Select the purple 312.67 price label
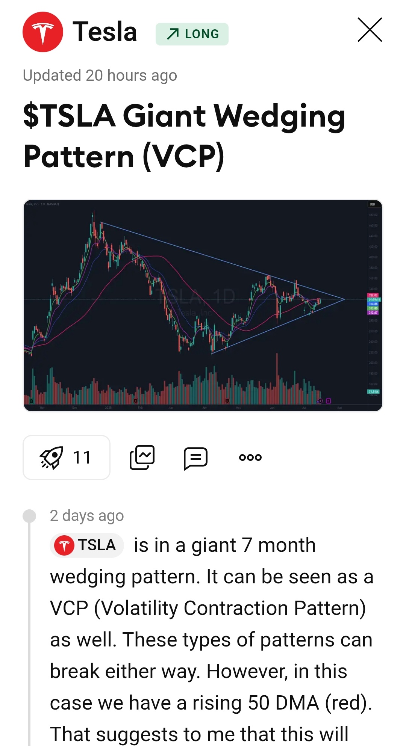The image size is (406, 746). point(373,313)
